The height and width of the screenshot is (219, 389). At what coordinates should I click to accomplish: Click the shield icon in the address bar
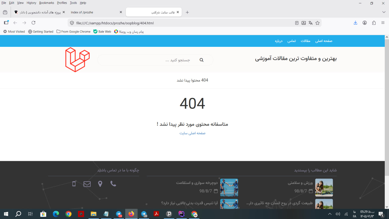coord(72,23)
